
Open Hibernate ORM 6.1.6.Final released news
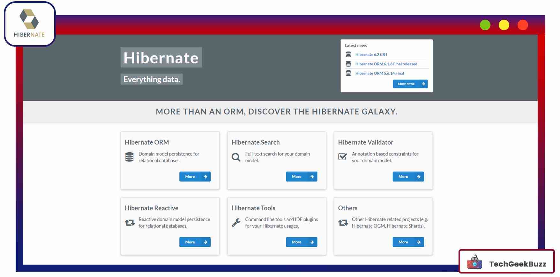tap(386, 64)
